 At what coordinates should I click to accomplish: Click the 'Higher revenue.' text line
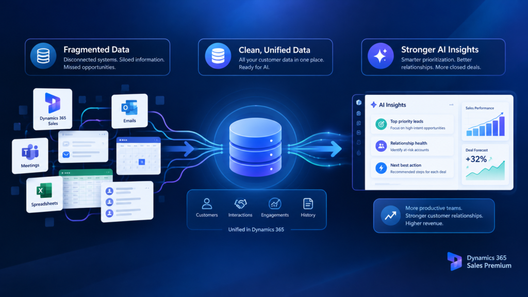click(424, 223)
